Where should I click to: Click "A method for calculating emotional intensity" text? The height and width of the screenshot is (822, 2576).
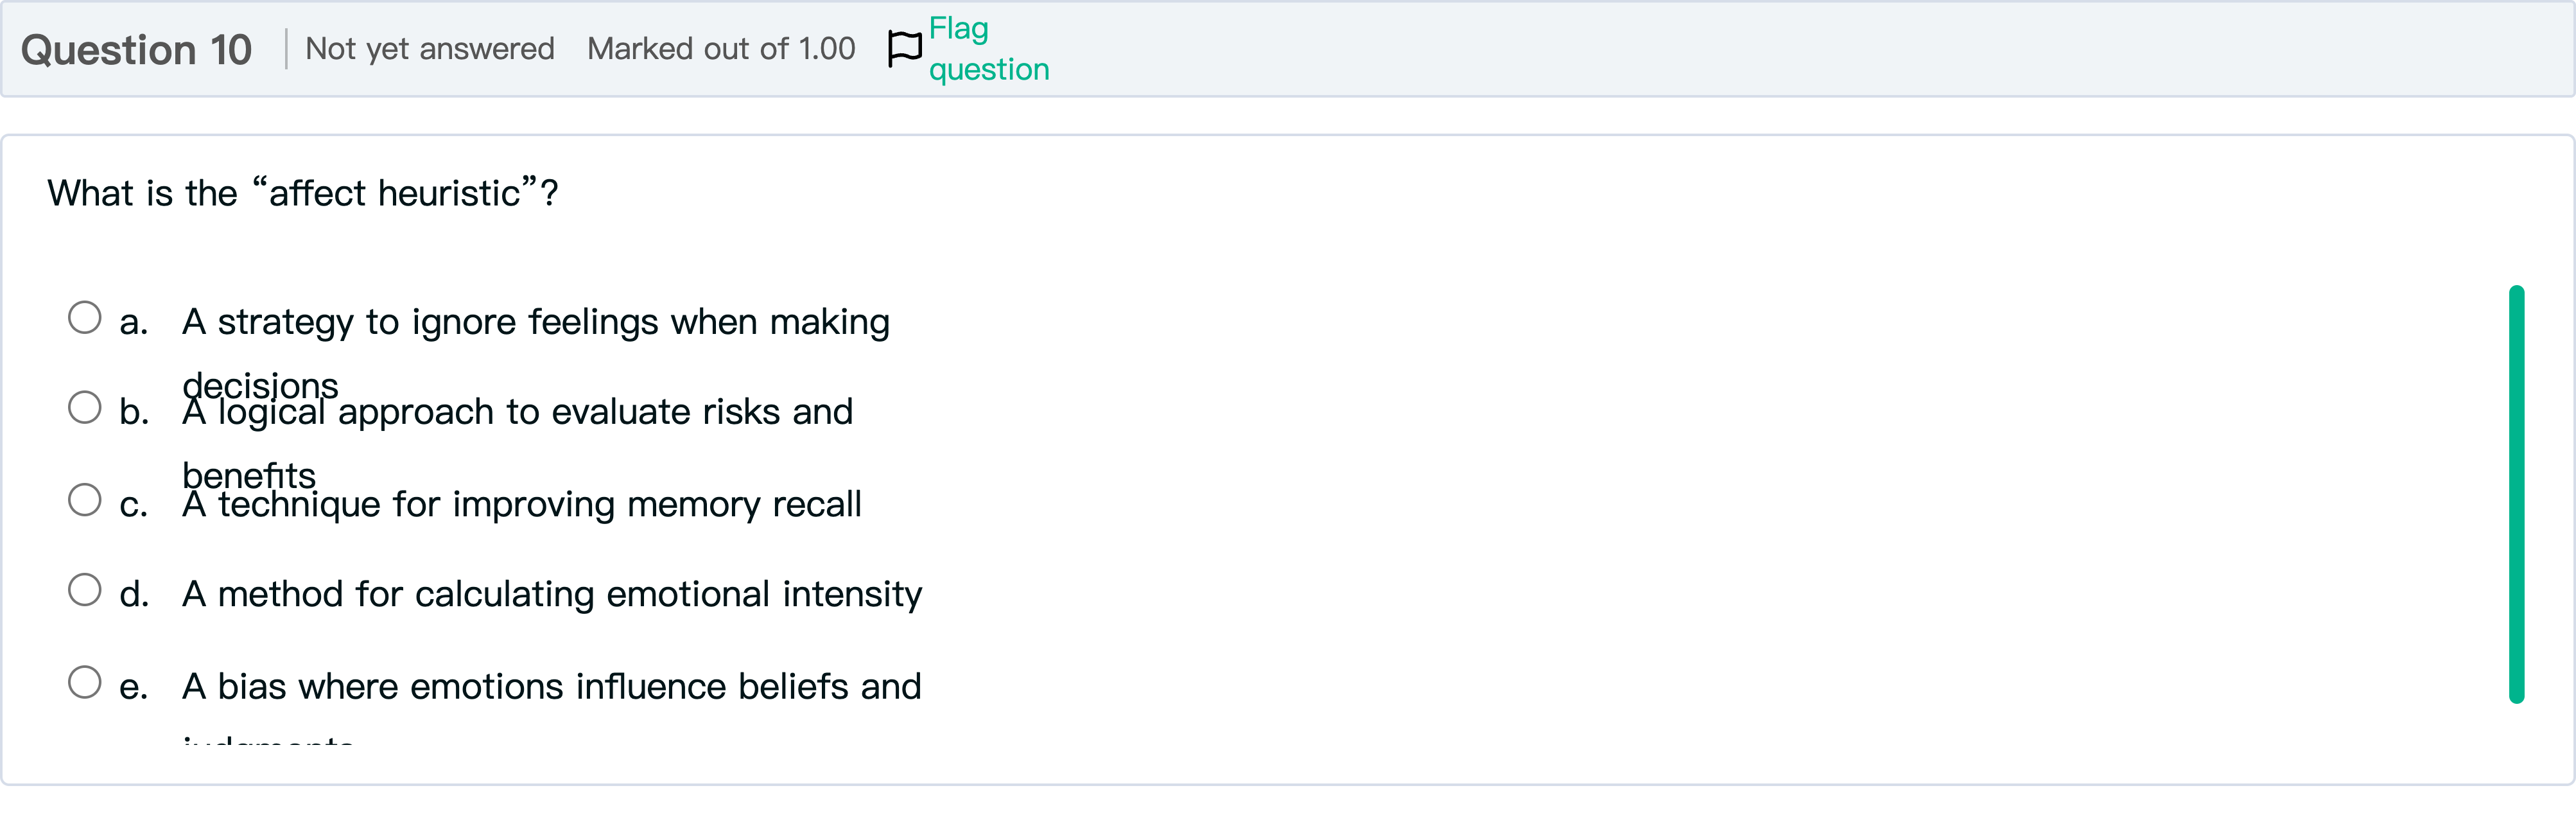click(551, 594)
